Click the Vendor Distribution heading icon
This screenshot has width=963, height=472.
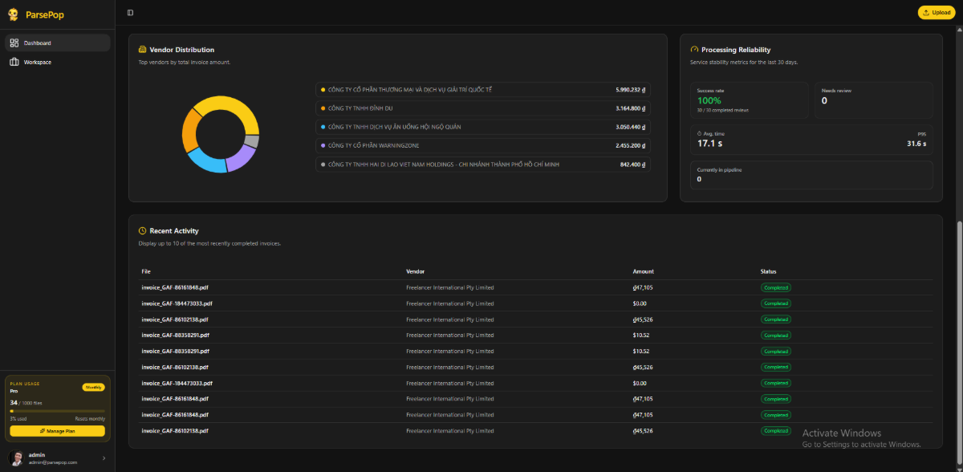click(142, 50)
